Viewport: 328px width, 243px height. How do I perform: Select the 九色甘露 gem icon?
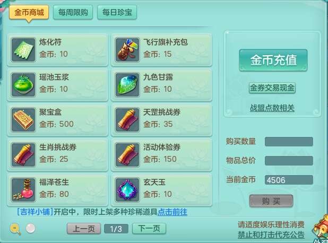[127, 85]
